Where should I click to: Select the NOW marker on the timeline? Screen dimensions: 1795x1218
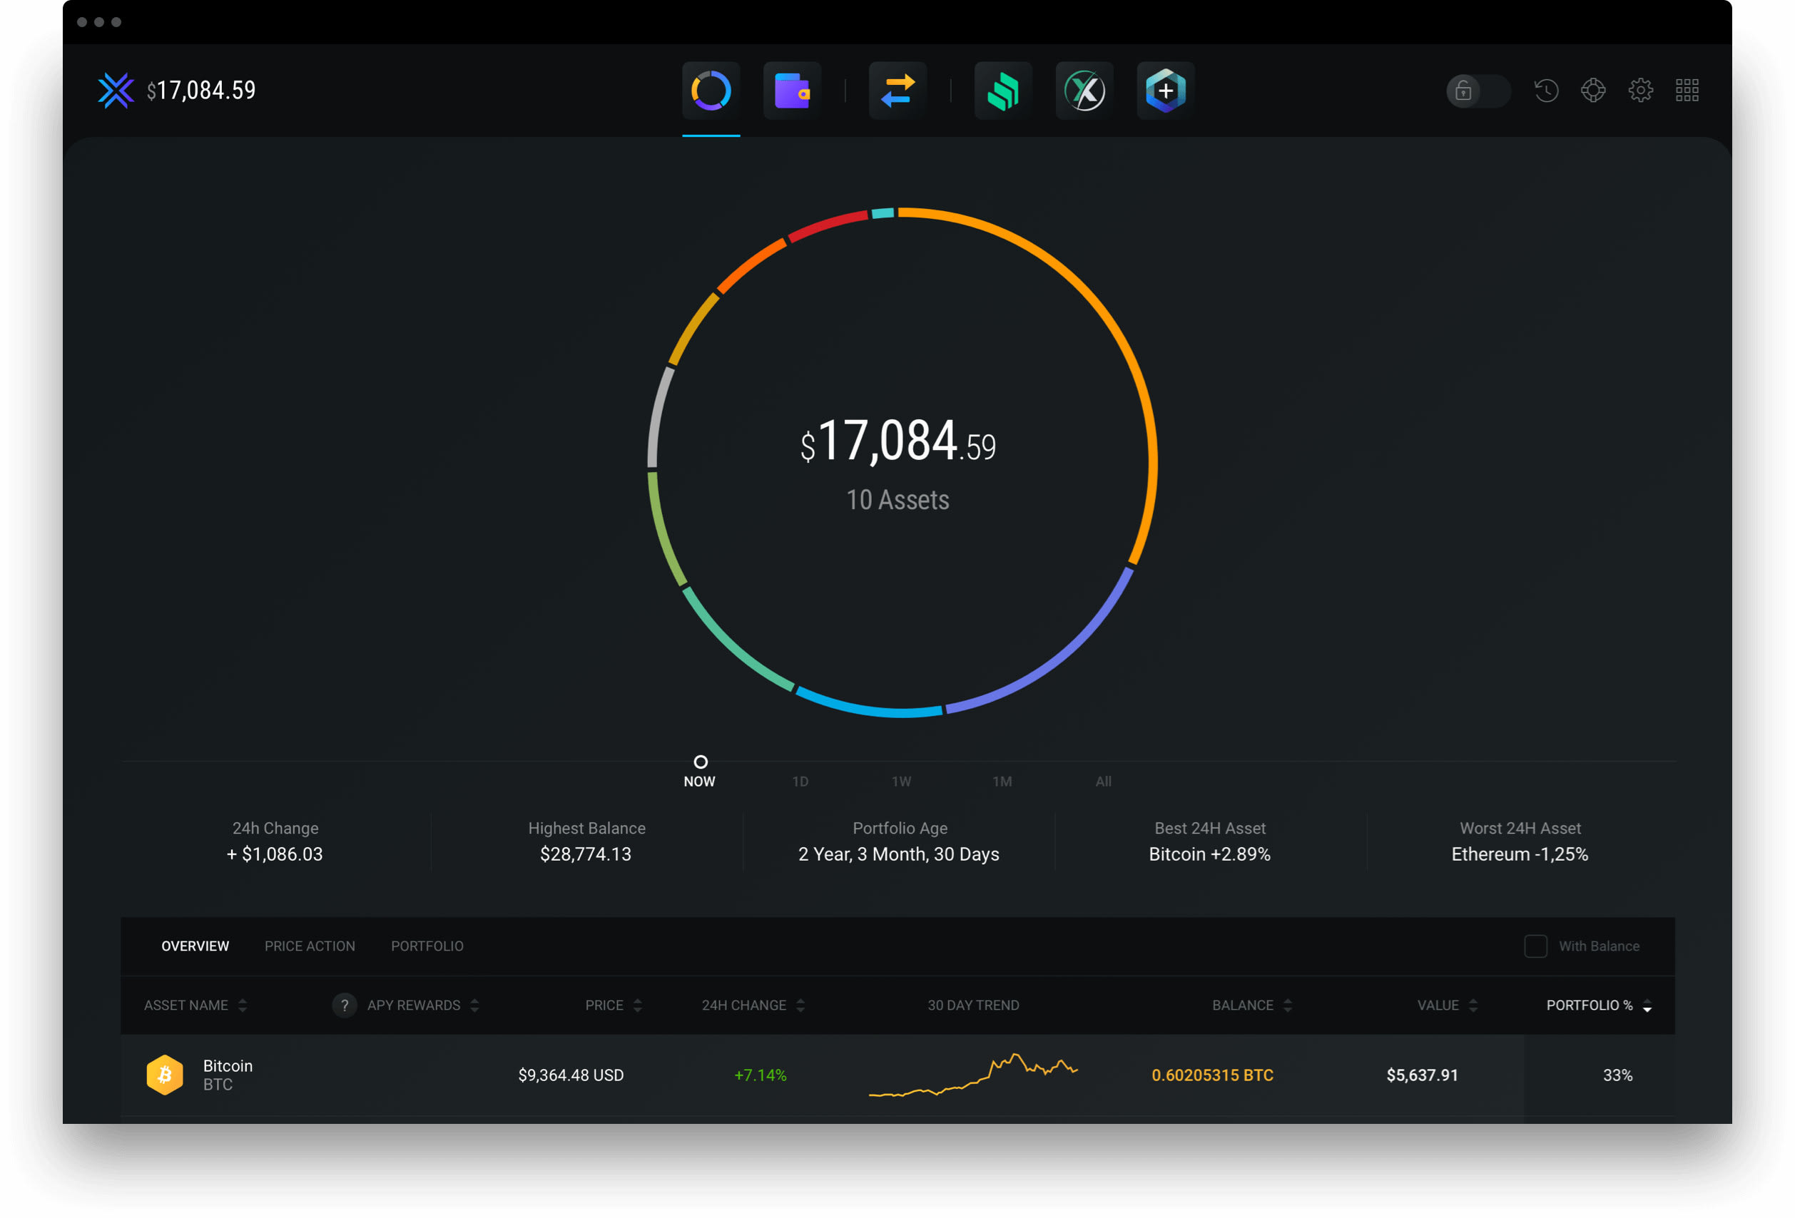point(700,762)
